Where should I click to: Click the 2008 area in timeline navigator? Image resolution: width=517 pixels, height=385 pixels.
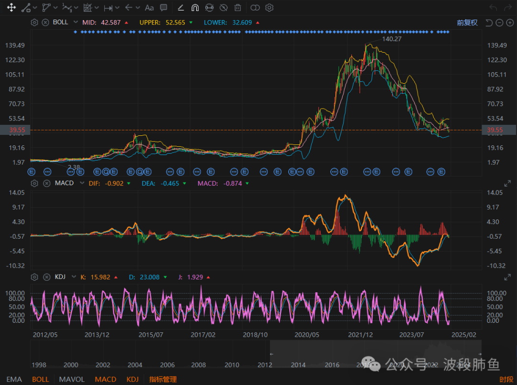[199, 365]
